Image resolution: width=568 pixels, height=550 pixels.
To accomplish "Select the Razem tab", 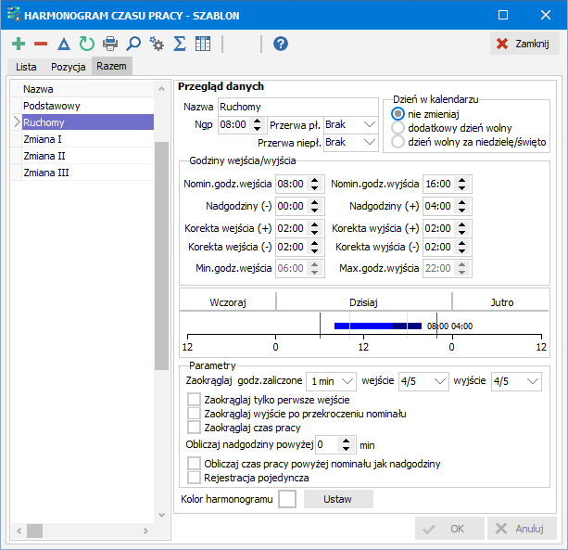I will pos(111,67).
